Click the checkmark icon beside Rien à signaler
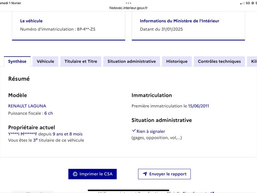Image resolution: width=257 pixels, height=193 pixels. [x=134, y=131]
